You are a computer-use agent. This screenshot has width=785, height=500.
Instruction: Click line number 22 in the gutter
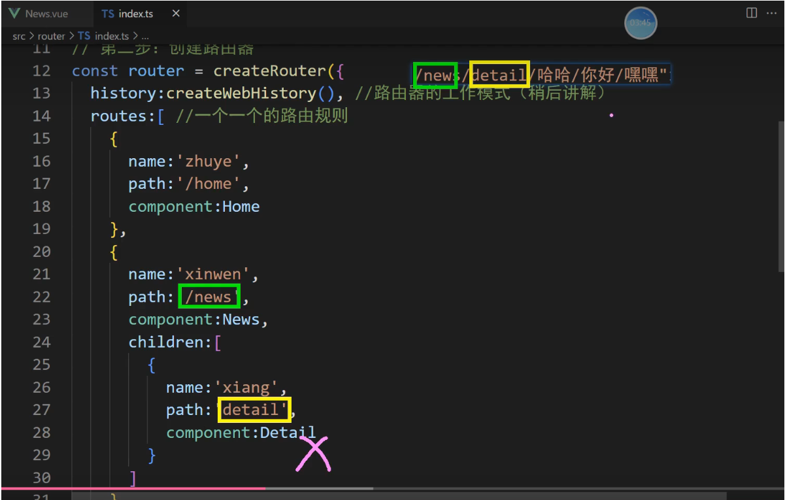pos(41,297)
